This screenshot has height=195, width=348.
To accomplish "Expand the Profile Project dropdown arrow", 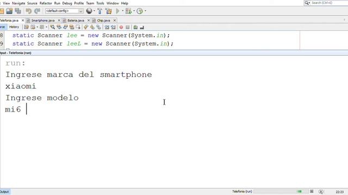I will 145,11.
